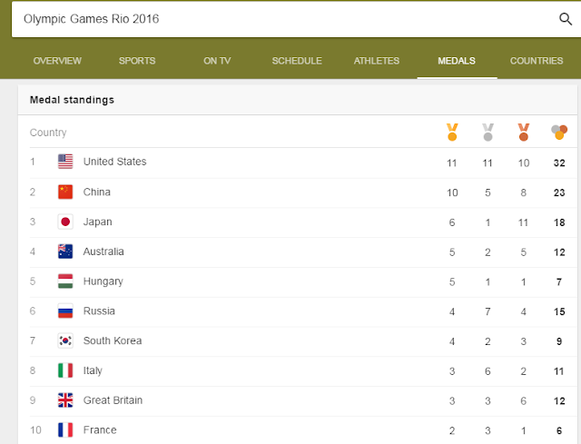
Task: Click Russia in the standings list
Action: tap(99, 311)
